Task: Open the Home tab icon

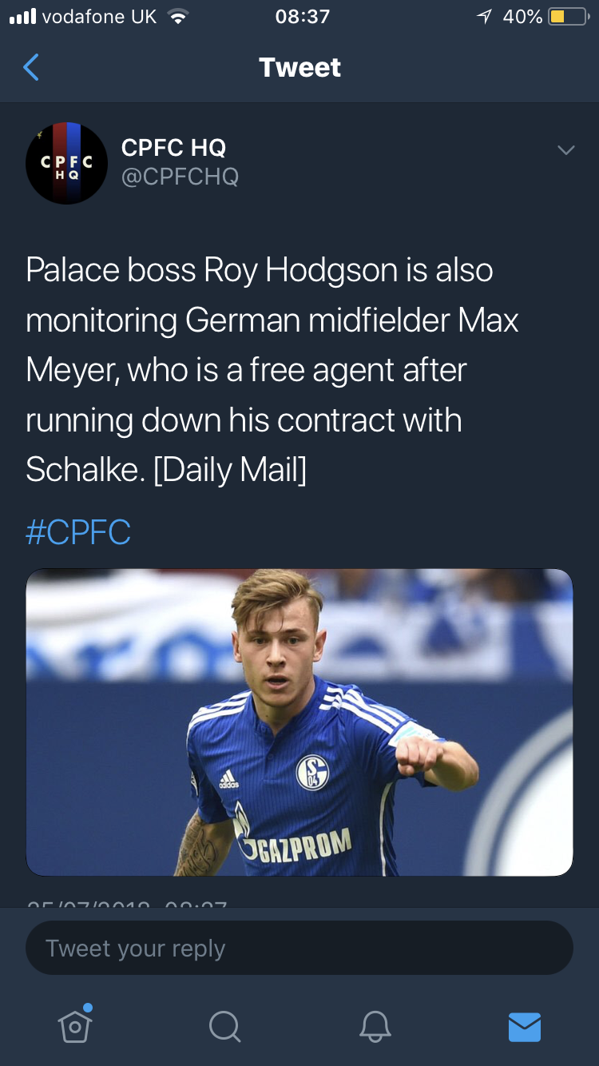Action: coord(74,1026)
